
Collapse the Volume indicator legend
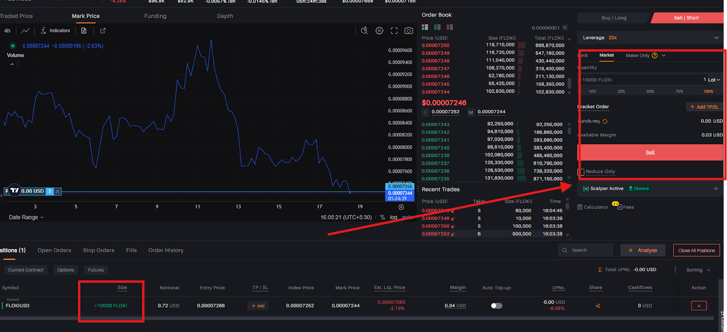12,64
